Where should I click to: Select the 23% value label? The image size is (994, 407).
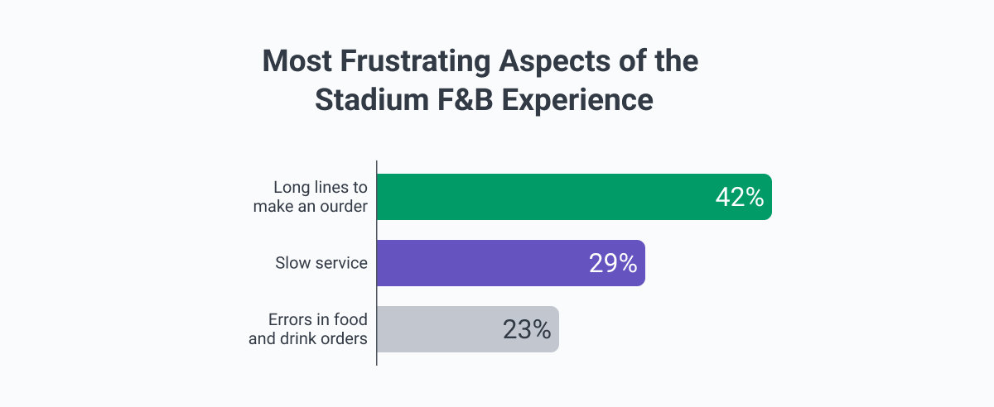pyautogui.click(x=527, y=330)
